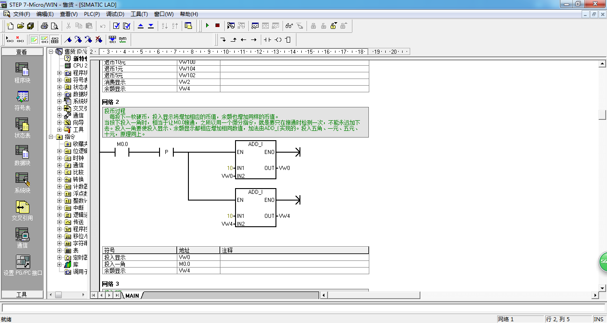607x323 pixels.
Task: Insert a coil from LAD toolbar
Action: pos(278,39)
